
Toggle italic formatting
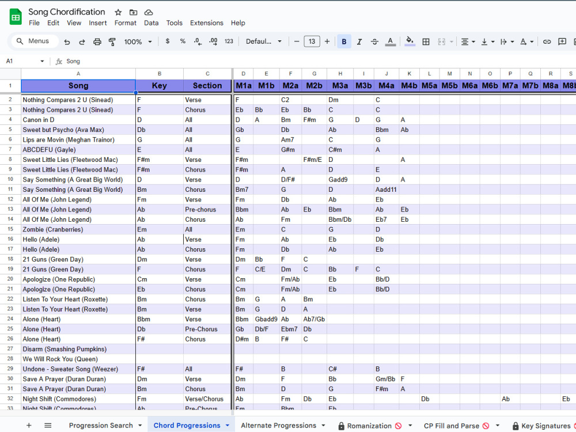click(x=359, y=41)
